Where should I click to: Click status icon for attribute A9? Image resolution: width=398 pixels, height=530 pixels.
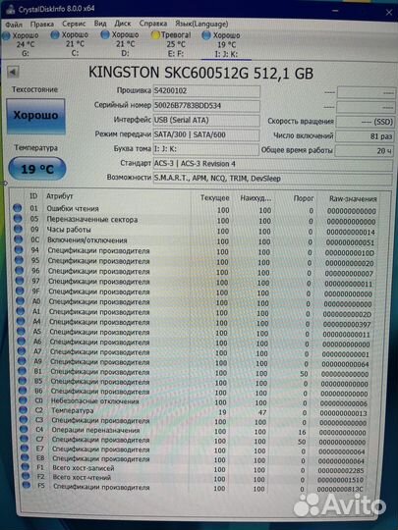click(22, 360)
